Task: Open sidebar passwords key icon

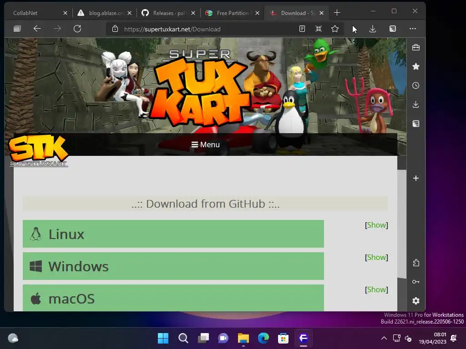Action: click(416, 282)
